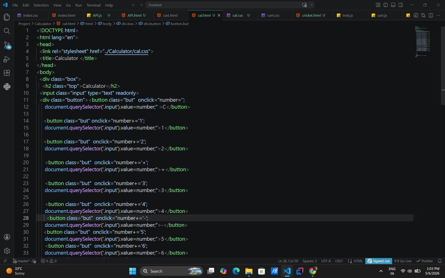Image resolution: width=445 pixels, height=278 pixels.
Task: Switch to the cart.js tab
Action: click(x=385, y=16)
